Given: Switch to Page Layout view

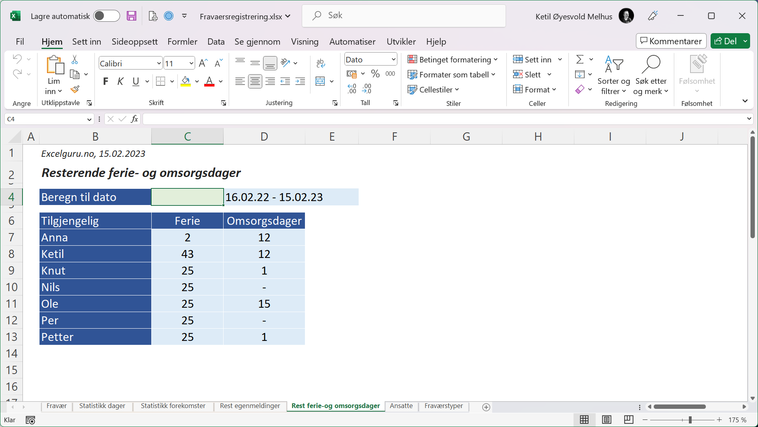Looking at the screenshot, I should pyautogui.click(x=607, y=419).
